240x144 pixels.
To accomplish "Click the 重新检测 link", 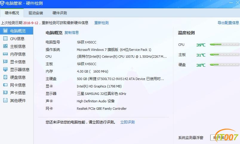I will click(x=101, y=23).
